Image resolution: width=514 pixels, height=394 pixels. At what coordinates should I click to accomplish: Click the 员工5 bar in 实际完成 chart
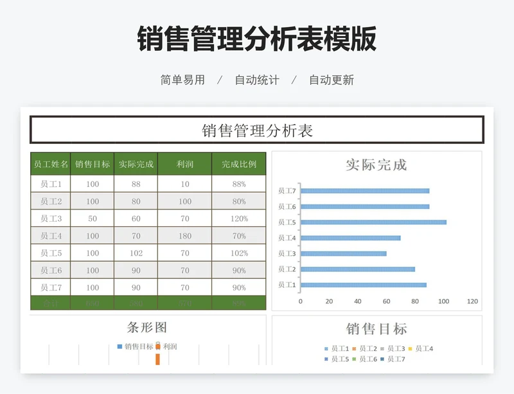(374, 222)
